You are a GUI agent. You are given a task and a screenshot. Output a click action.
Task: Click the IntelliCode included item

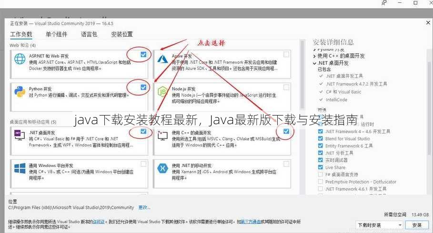[x=336, y=100]
